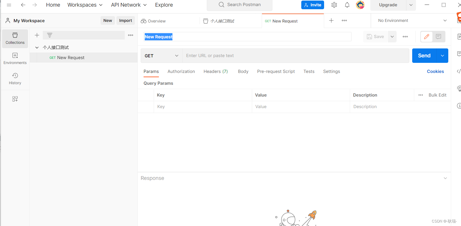461x226 pixels.
Task: Go to Explore
Action: point(164,5)
